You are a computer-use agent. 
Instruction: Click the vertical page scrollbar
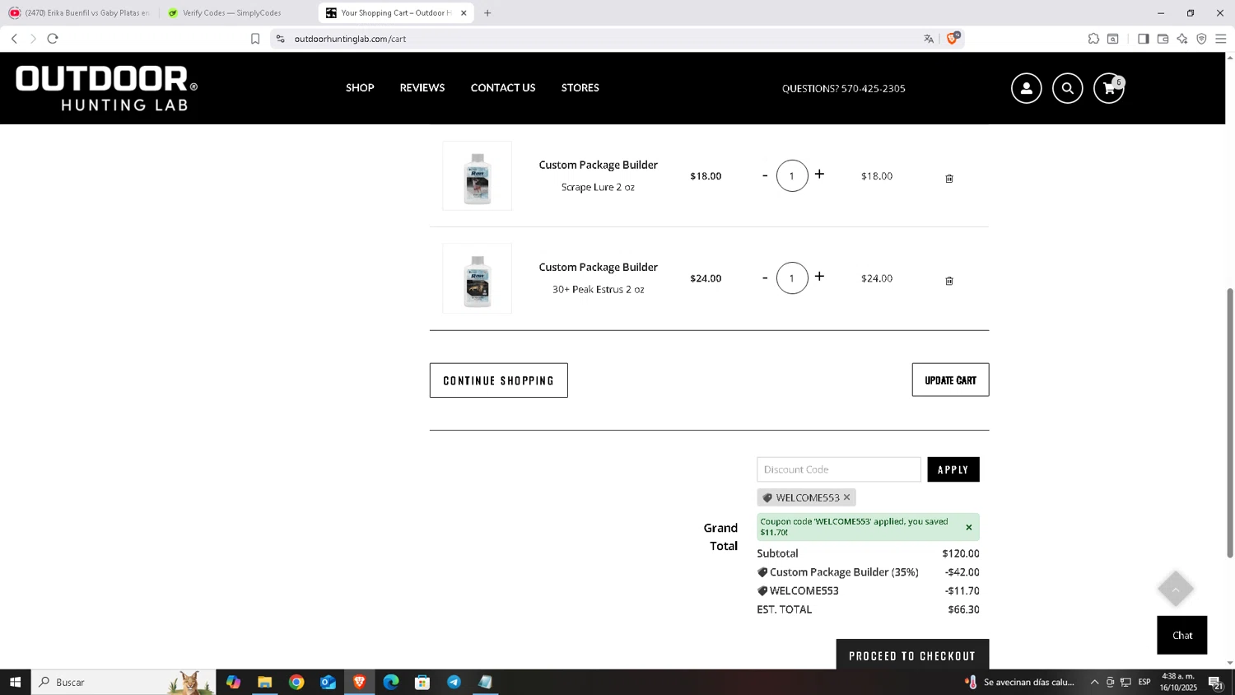click(1230, 423)
